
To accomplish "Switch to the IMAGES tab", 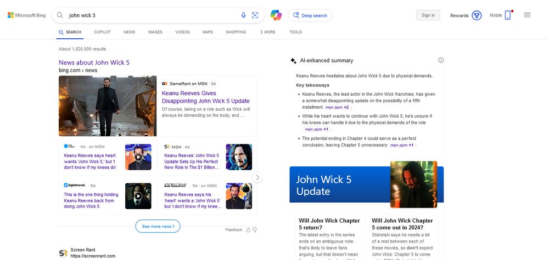I will [x=155, y=32].
